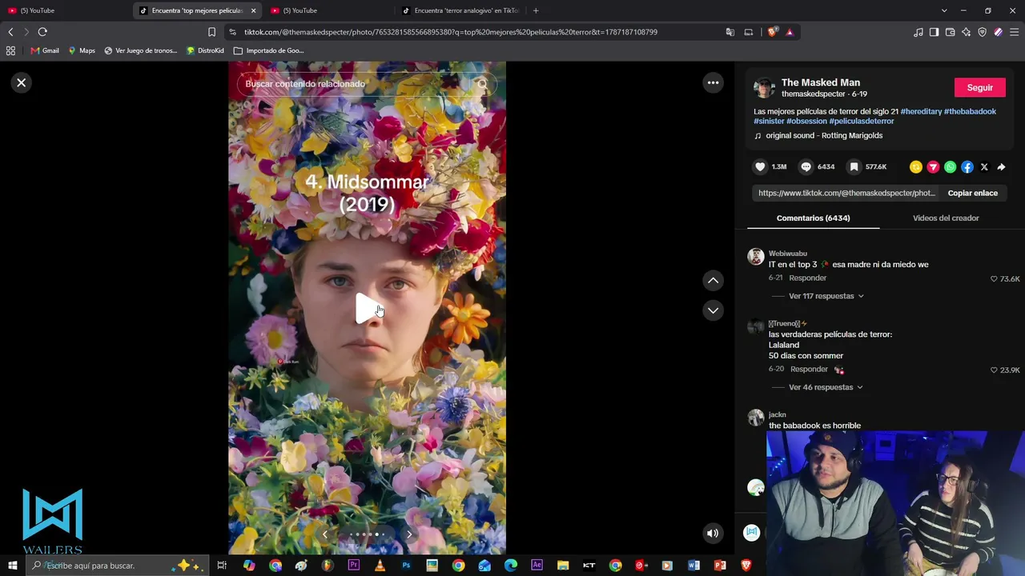Play the Midsommar slideshow
1025x576 pixels.
[x=368, y=309]
